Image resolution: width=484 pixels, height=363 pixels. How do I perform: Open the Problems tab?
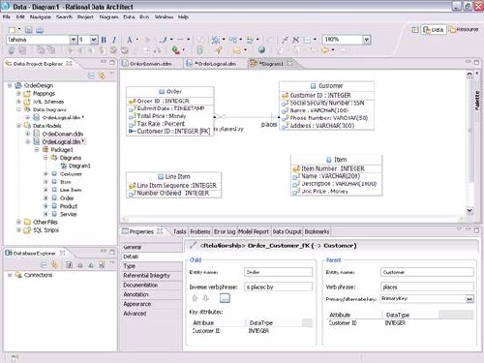click(200, 231)
